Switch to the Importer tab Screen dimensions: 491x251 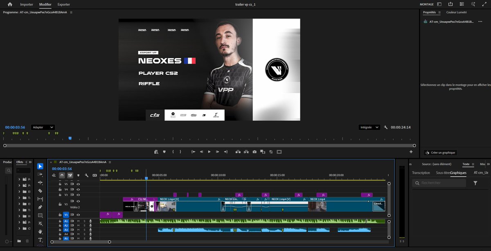click(27, 4)
